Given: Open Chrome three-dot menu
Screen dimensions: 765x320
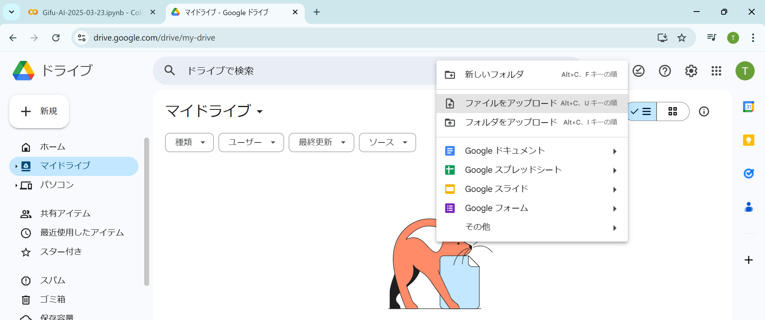Looking at the screenshot, I should click(x=753, y=38).
